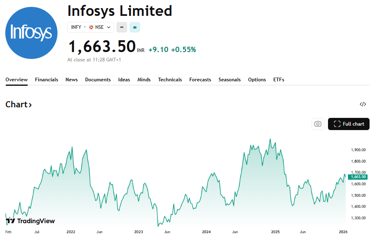This screenshot has width=372, height=237.
Task: Open the News tab
Action: 71,80
